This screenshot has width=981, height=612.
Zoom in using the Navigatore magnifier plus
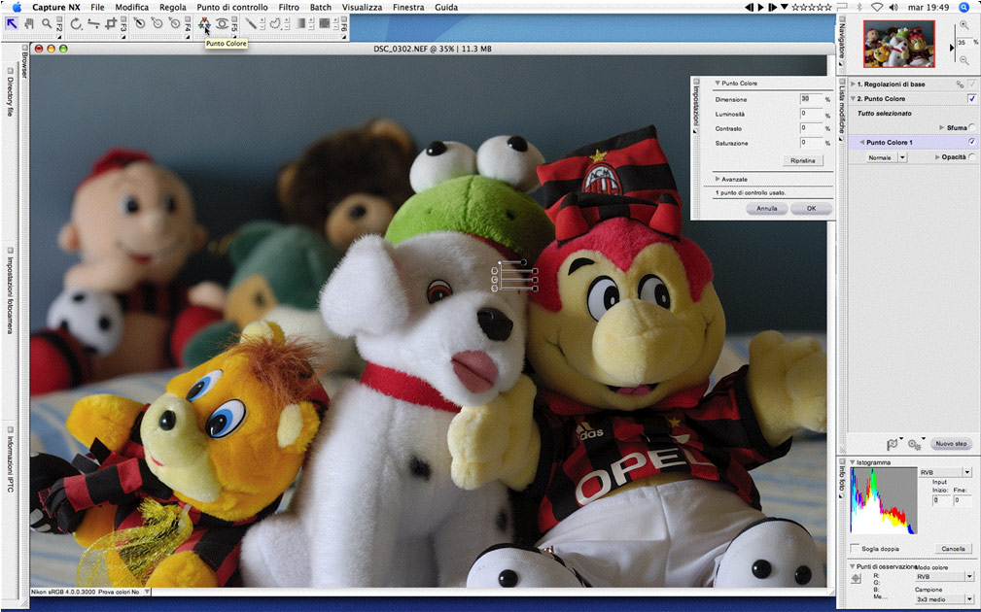964,25
